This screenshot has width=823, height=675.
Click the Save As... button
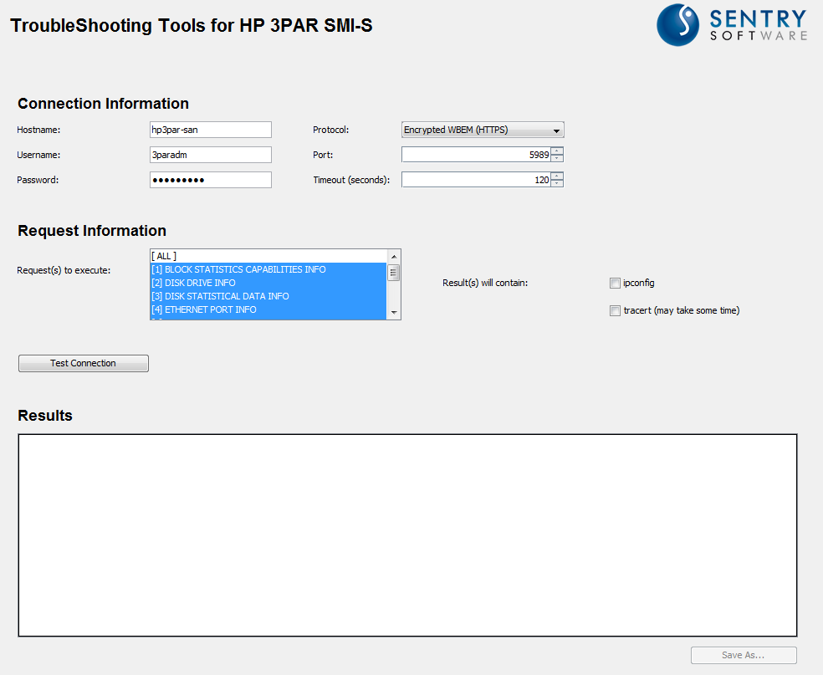click(x=744, y=655)
